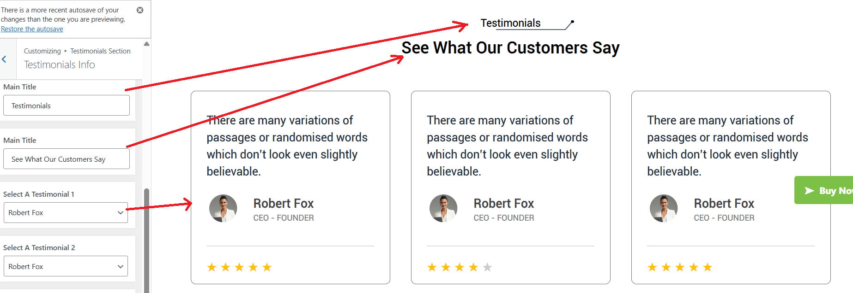Click the preview heading See What Our Customers Say
The width and height of the screenshot is (853, 293).
tap(510, 48)
